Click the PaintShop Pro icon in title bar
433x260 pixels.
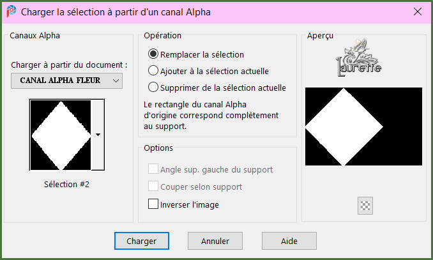tap(11, 11)
